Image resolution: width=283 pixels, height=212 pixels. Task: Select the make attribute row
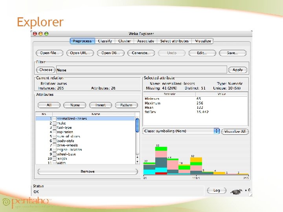tap(85, 123)
